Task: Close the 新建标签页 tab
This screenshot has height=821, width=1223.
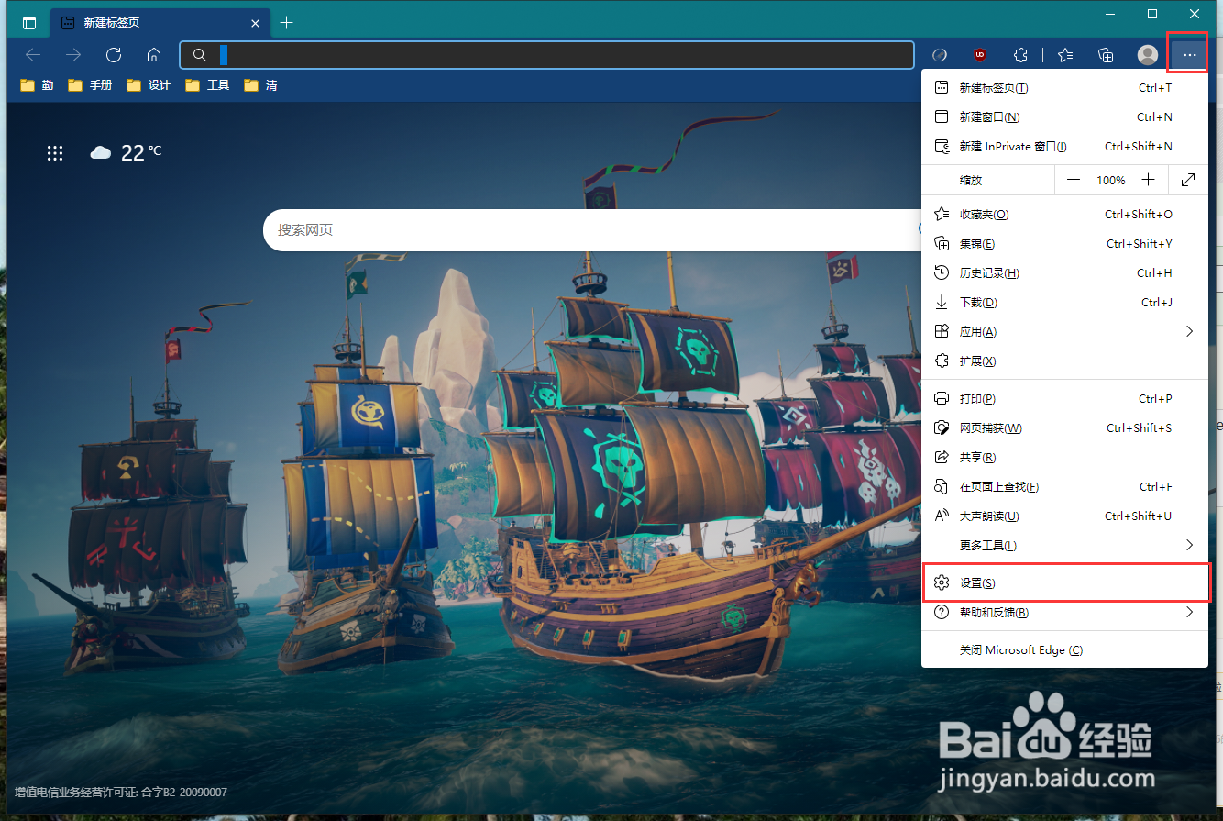Action: [256, 22]
